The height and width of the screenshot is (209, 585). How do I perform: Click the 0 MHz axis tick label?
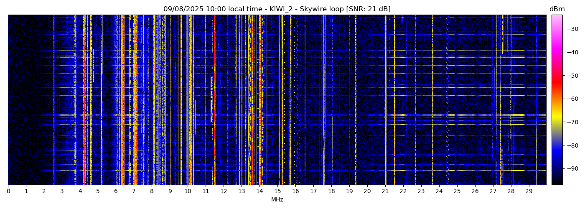click(8, 191)
